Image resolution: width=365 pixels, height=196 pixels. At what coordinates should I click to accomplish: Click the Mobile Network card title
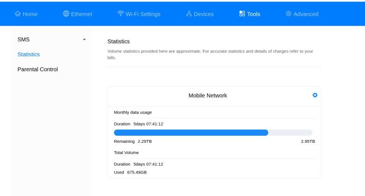point(208,96)
